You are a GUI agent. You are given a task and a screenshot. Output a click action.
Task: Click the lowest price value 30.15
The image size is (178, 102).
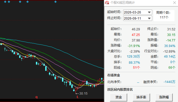pos(171,35)
